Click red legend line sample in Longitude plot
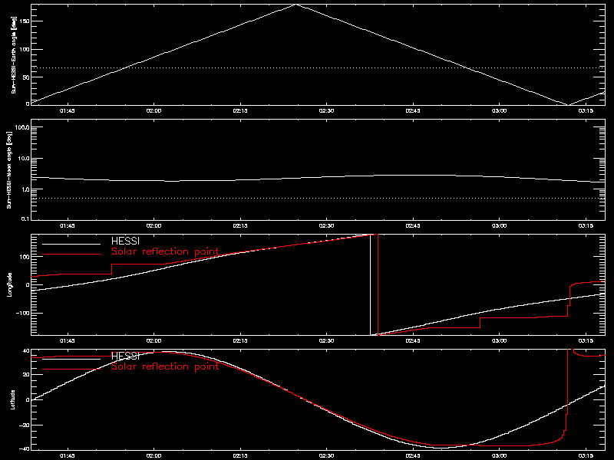This screenshot has width=614, height=460. pos(71,255)
